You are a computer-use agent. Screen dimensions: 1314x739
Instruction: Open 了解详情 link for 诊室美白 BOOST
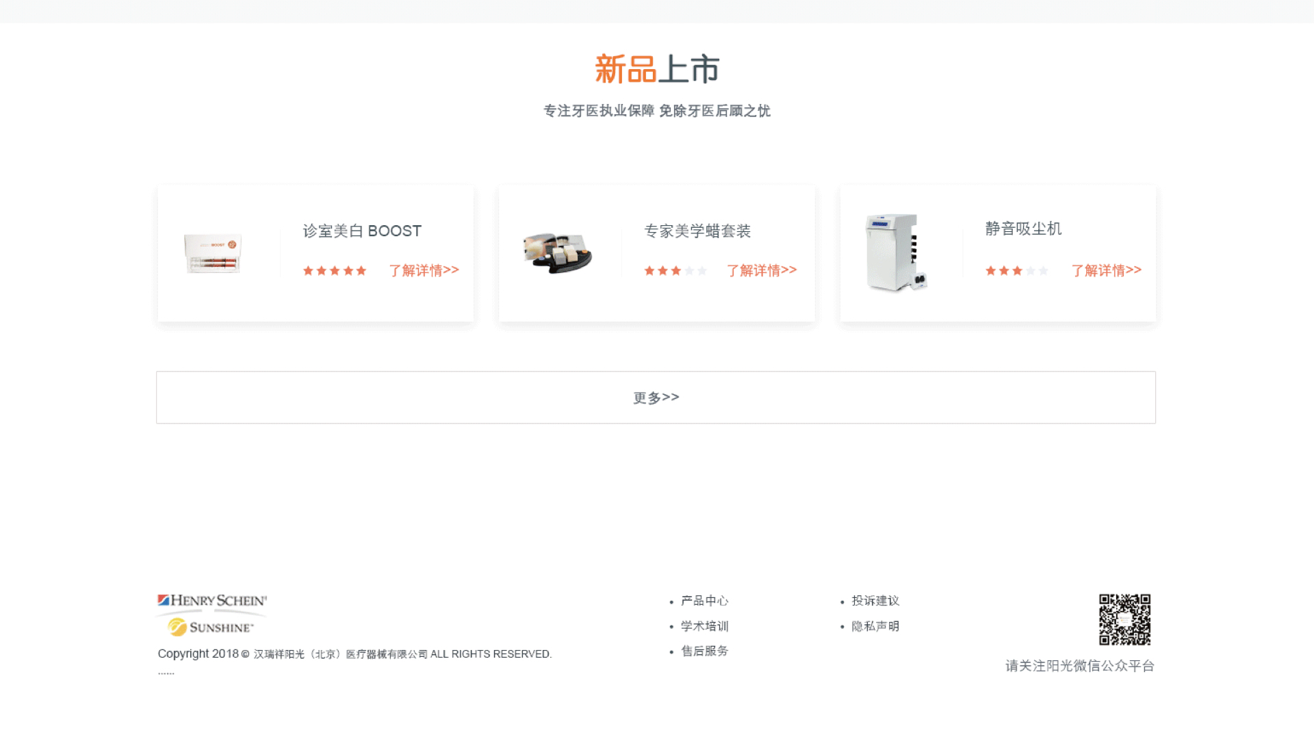(x=424, y=270)
